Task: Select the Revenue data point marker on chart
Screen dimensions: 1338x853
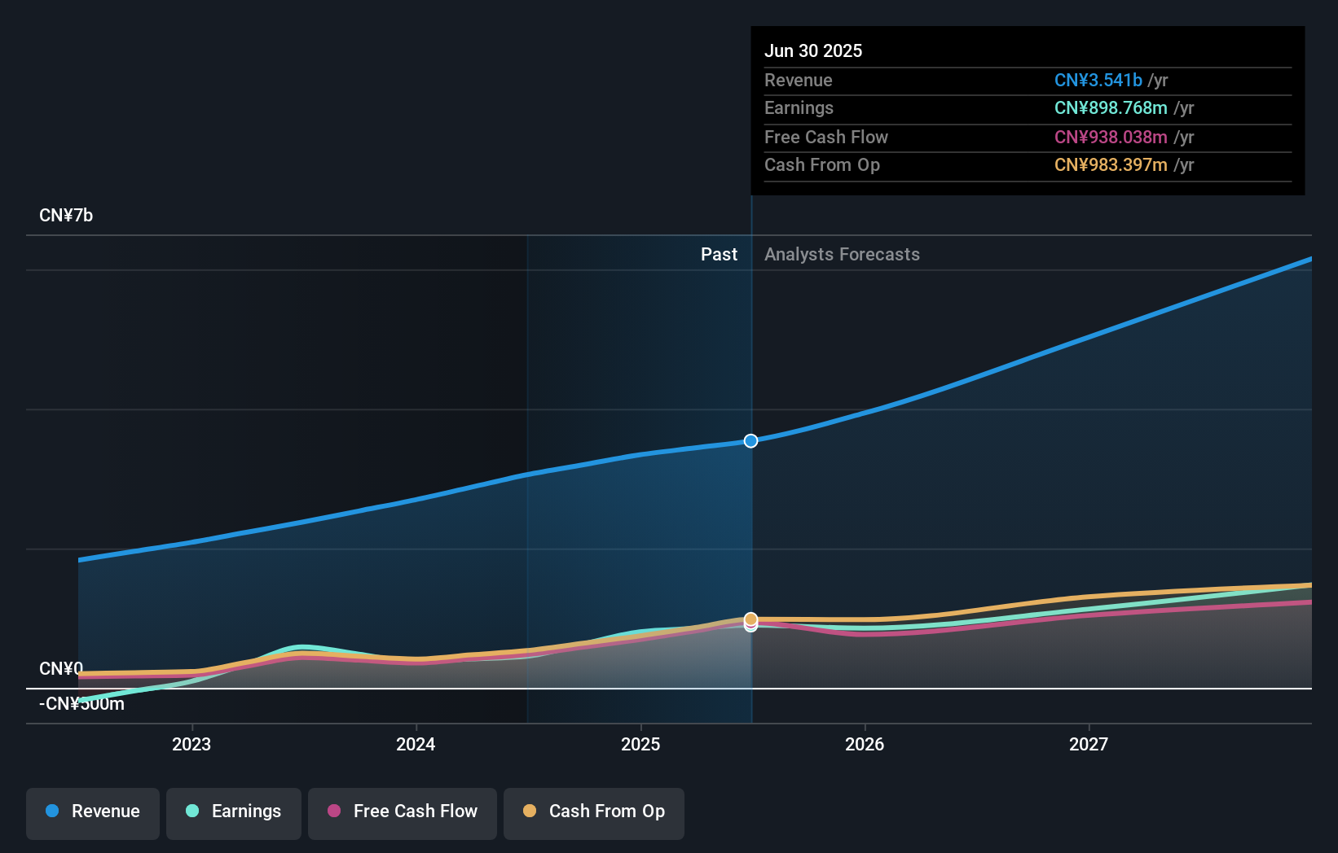Action: click(750, 440)
